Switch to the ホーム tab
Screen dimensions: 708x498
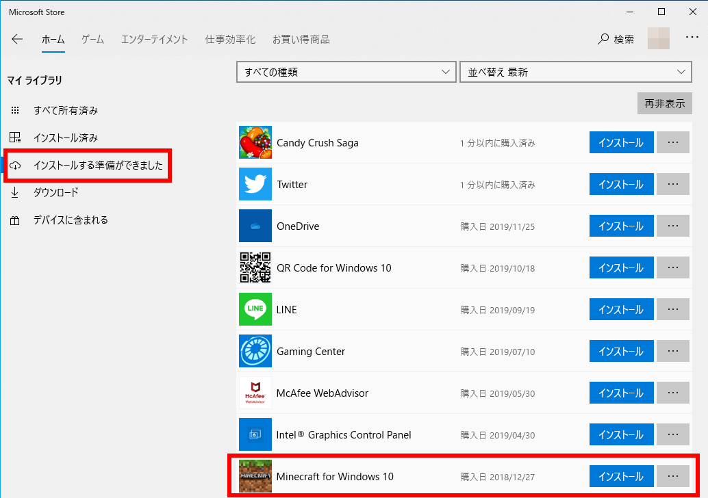coord(53,40)
